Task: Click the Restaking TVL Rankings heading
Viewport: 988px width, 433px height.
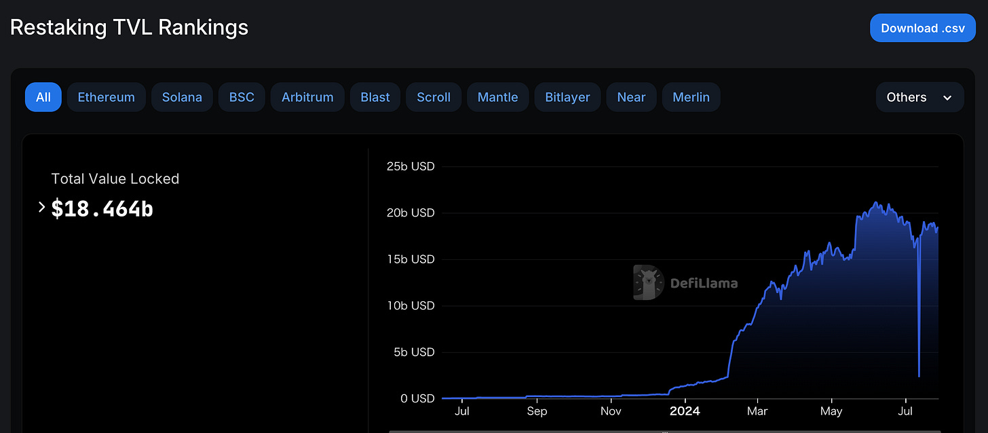Action: point(129,27)
